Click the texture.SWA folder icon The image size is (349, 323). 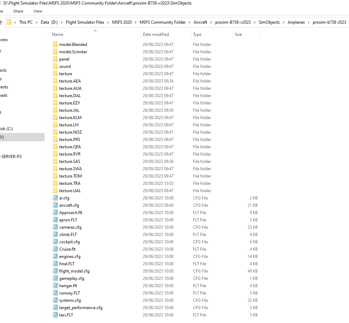[x=55, y=168]
